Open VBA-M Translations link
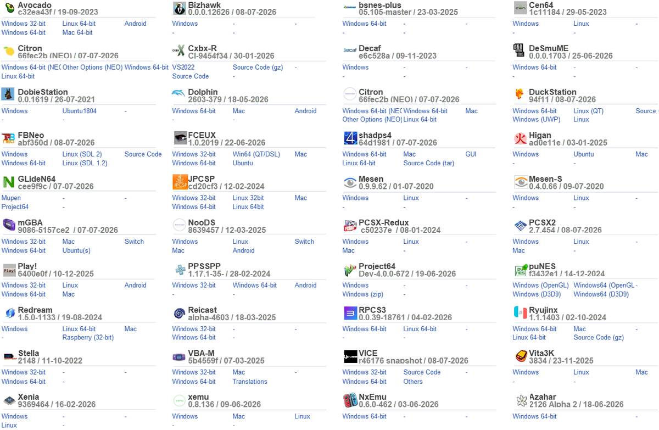 (x=250, y=382)
